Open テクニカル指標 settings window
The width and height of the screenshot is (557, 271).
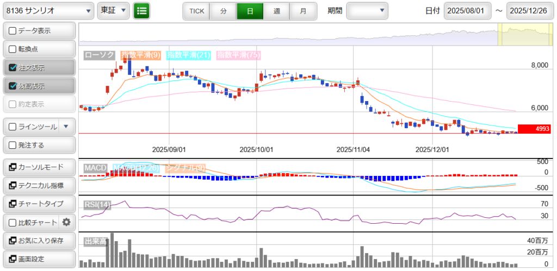coord(39,185)
